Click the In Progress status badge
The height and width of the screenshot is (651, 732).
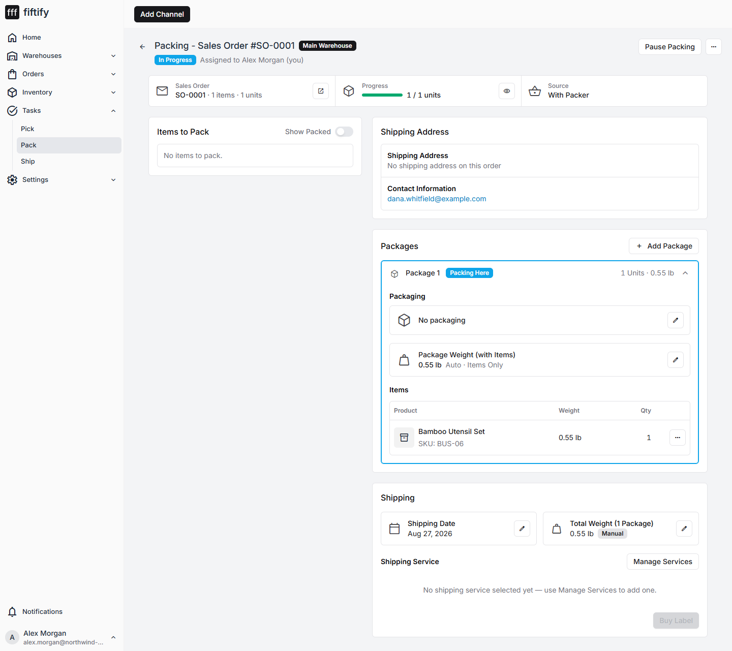175,60
